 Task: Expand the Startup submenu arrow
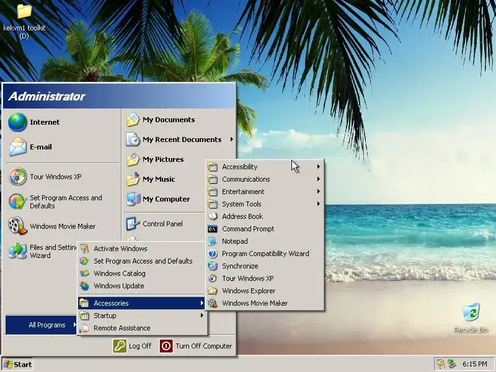202,316
